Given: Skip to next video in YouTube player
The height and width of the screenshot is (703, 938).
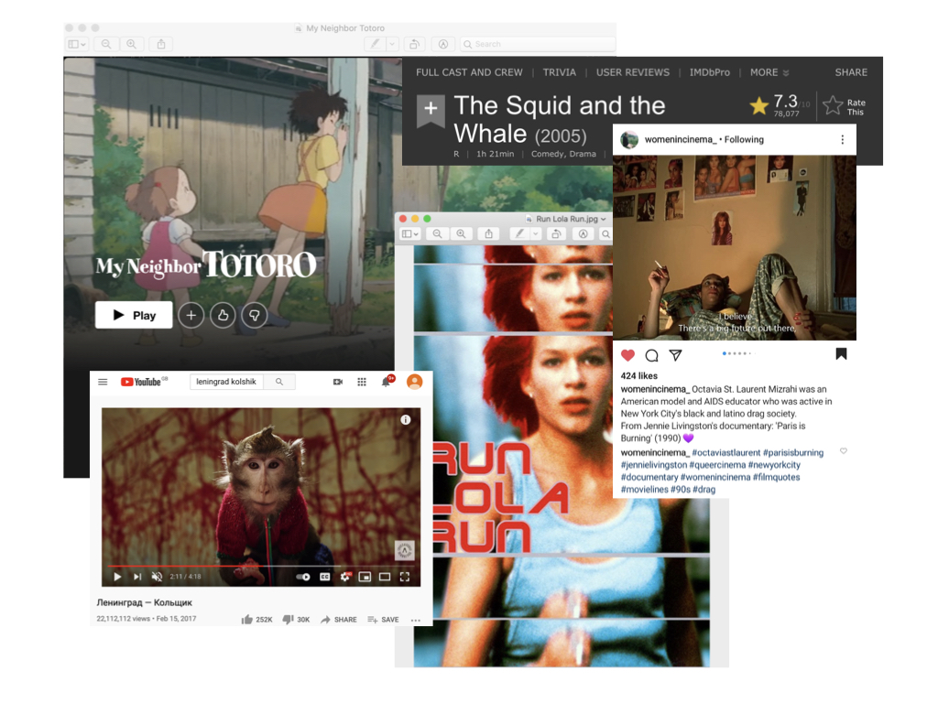Looking at the screenshot, I should click(137, 577).
